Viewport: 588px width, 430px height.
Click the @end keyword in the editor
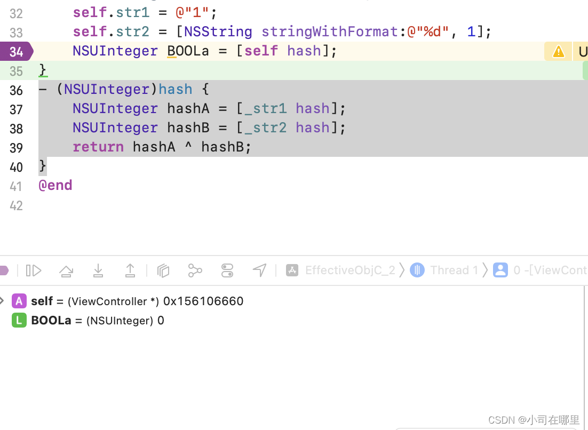[55, 186]
